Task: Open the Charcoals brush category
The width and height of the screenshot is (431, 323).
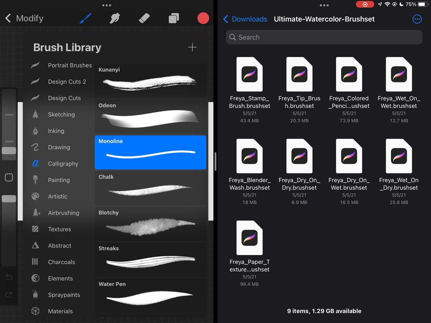Action: click(x=62, y=262)
